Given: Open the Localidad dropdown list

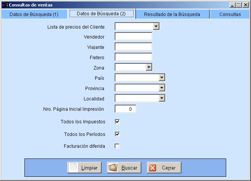Looking at the screenshot, I should 162,98.
